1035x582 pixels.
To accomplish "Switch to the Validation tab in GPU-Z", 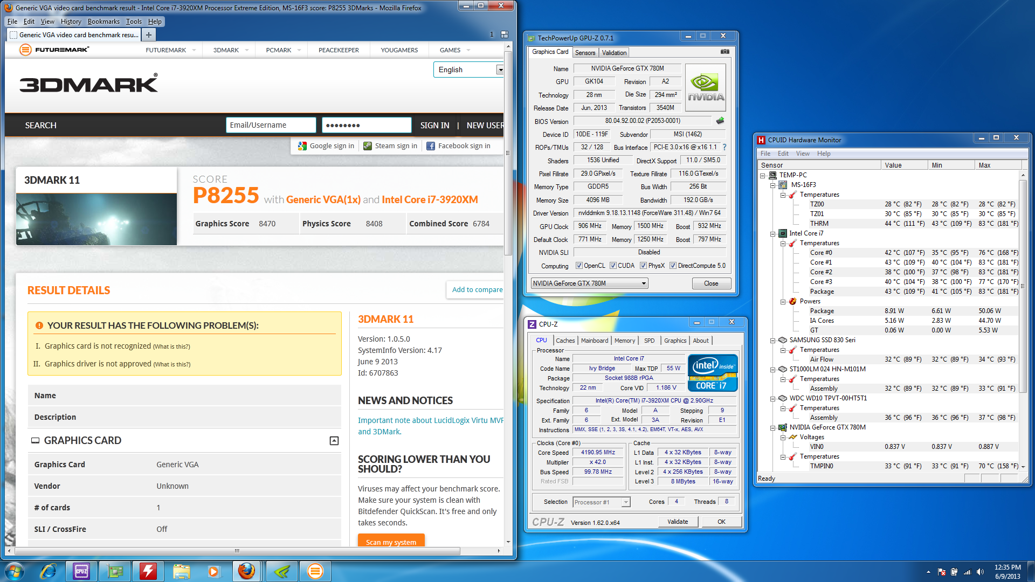I will (x=614, y=52).
